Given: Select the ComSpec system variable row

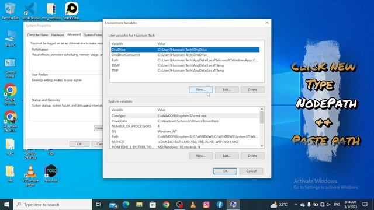Looking at the screenshot, I should [185, 116].
